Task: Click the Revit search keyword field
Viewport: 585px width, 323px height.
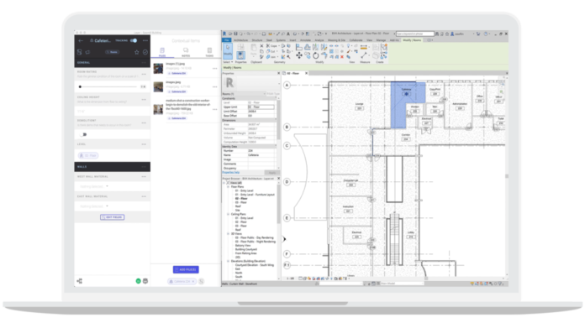Action: tap(415, 34)
